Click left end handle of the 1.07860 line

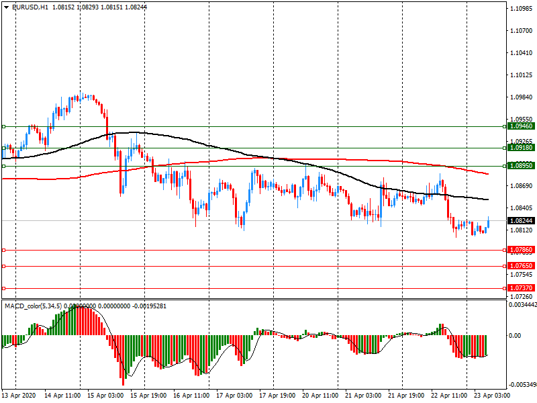[4, 250]
